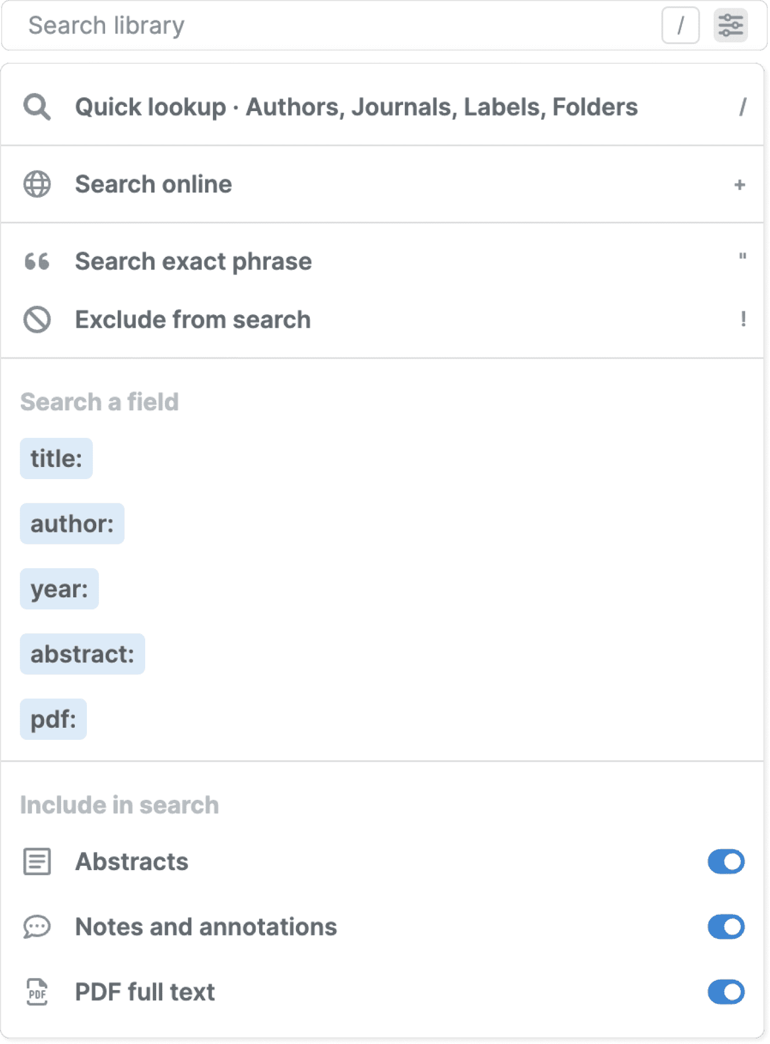Select the globe icon for online search
Image resolution: width=770 pixels, height=1044 pixels.
point(36,184)
